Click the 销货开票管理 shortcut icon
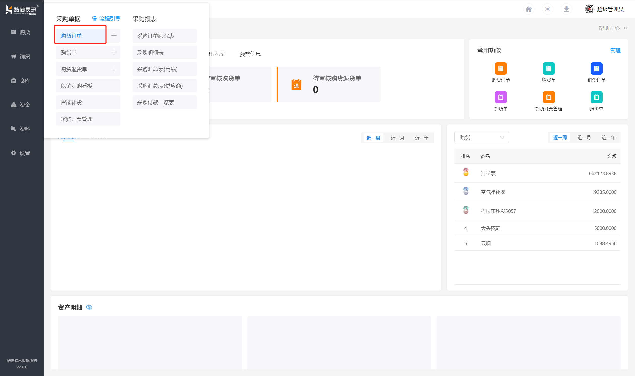The image size is (635, 376). click(549, 97)
